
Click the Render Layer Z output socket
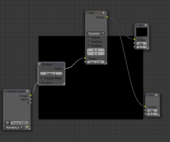pos(31,103)
